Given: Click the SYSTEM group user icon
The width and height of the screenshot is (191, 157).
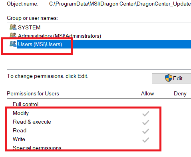Looking at the screenshot, I should pyautogui.click(x=13, y=27).
